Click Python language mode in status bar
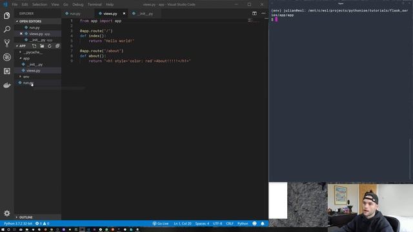The width and height of the screenshot is (413, 232). [243, 224]
